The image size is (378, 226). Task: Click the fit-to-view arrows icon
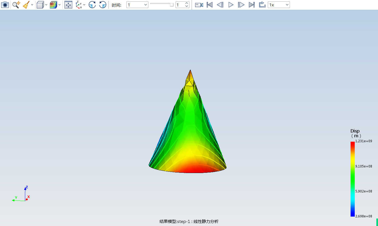tap(68, 5)
